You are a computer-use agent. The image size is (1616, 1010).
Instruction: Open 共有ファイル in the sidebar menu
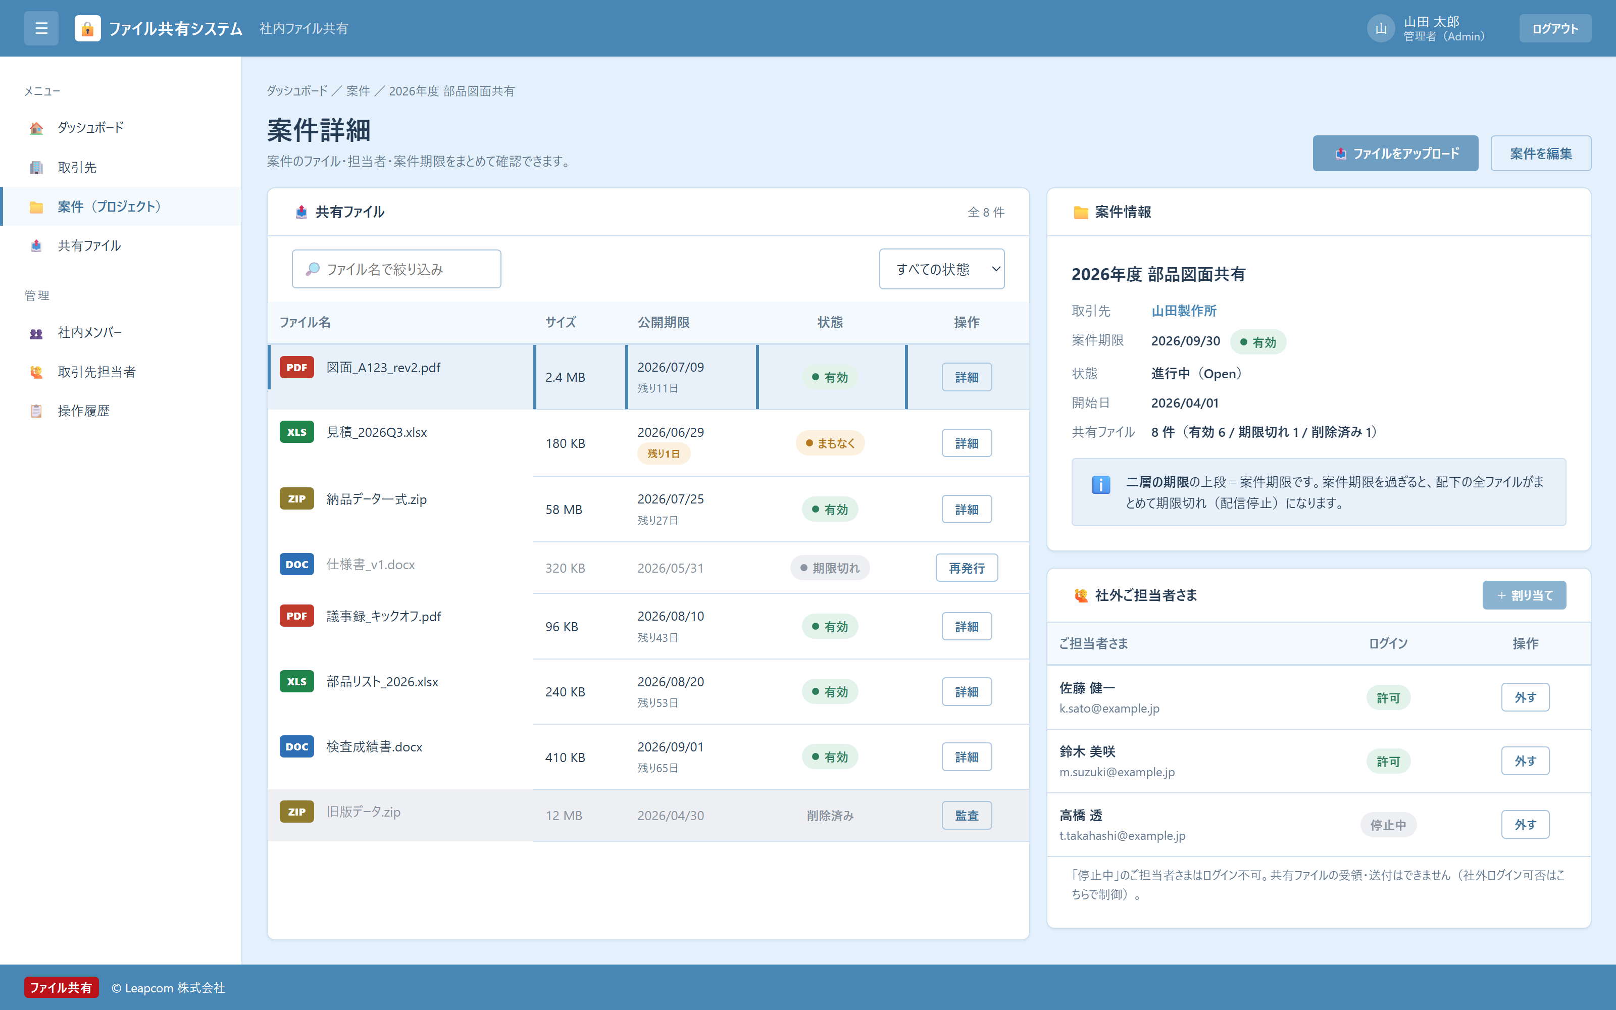(120, 246)
